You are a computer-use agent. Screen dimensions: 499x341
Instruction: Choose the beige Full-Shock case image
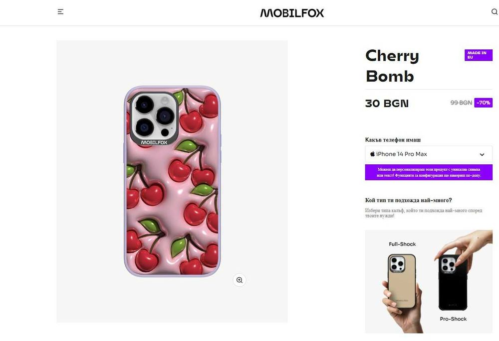[x=402, y=280]
